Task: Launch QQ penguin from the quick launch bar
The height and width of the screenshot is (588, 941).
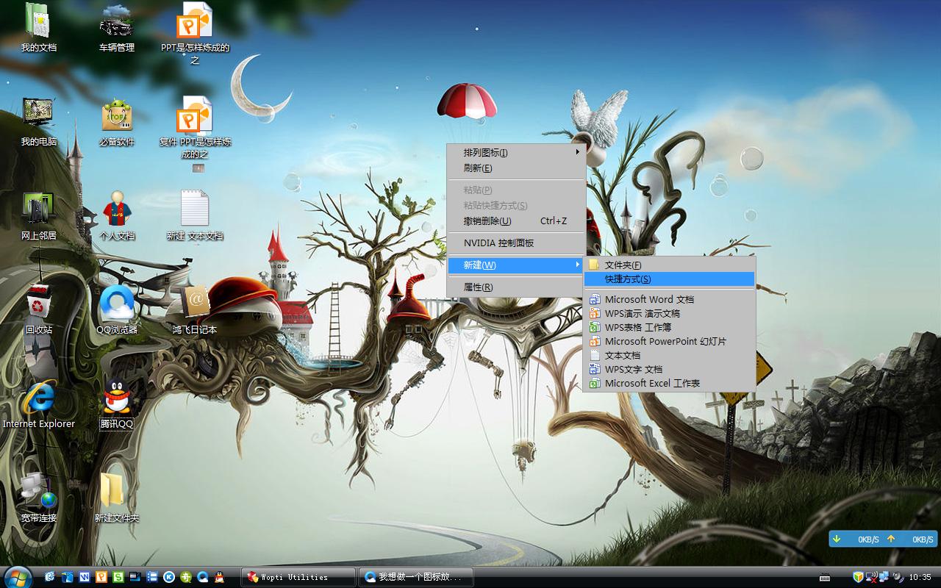Action: (x=219, y=577)
